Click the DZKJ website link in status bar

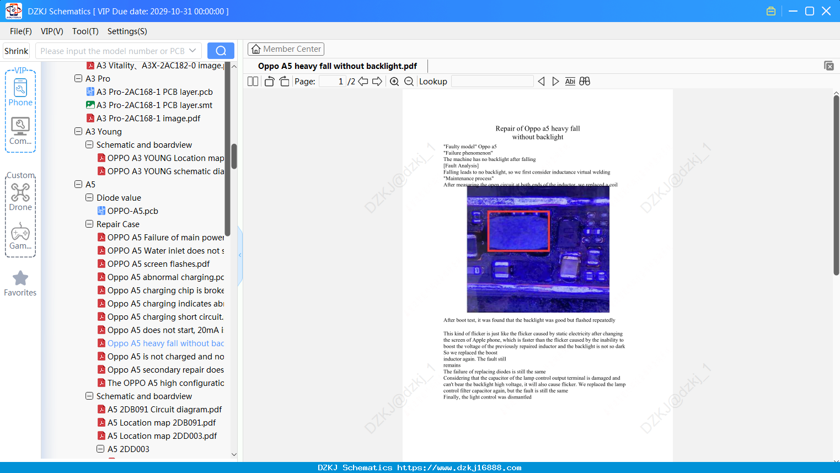pyautogui.click(x=459, y=467)
